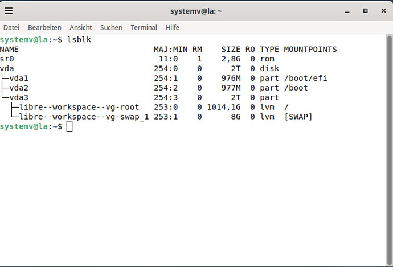Minimize the terminal window
Image resolution: width=393 pixels, height=267 pixels.
pos(347,11)
